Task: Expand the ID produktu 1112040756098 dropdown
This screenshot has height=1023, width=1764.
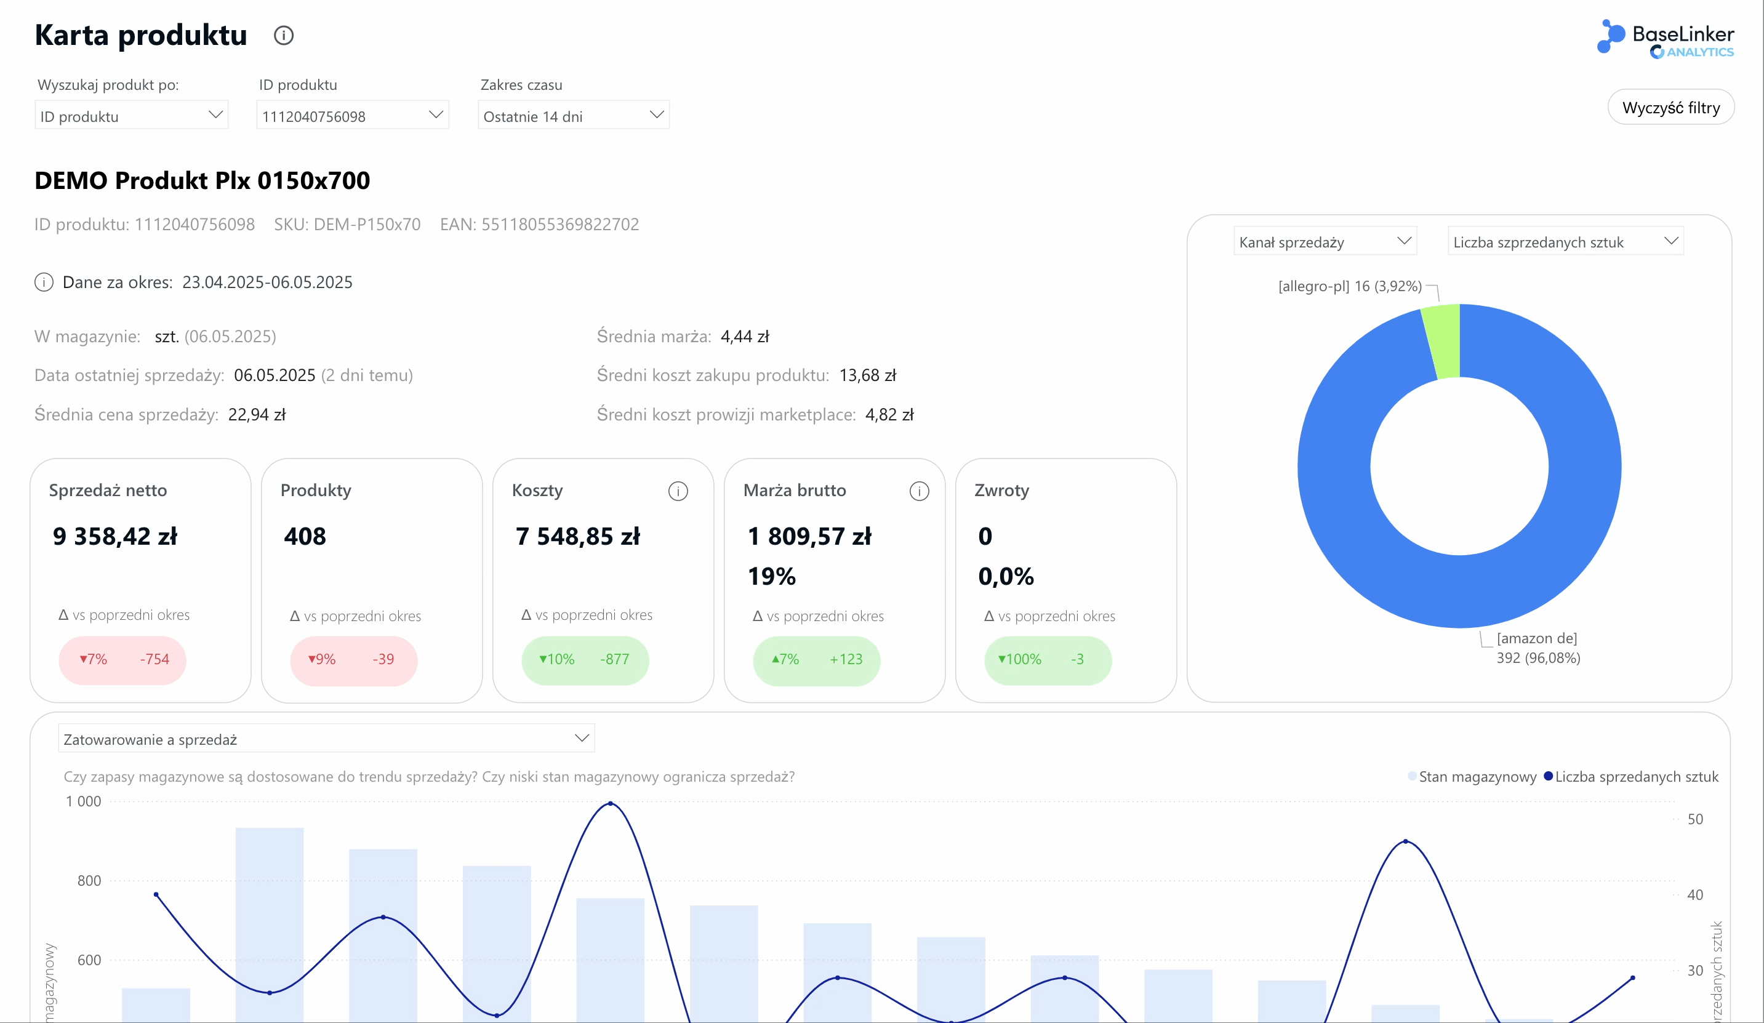Action: pos(353,116)
